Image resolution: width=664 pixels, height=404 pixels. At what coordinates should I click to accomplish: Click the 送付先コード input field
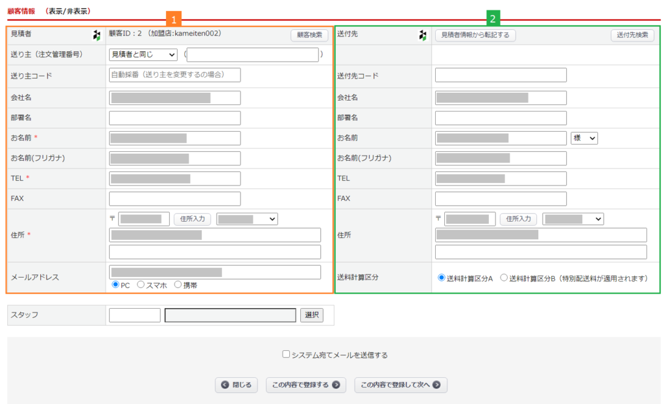point(501,75)
